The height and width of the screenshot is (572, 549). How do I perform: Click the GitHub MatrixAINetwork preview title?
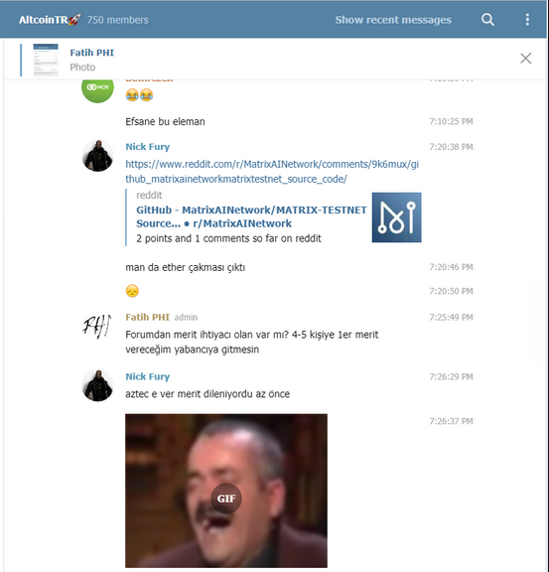tap(251, 216)
